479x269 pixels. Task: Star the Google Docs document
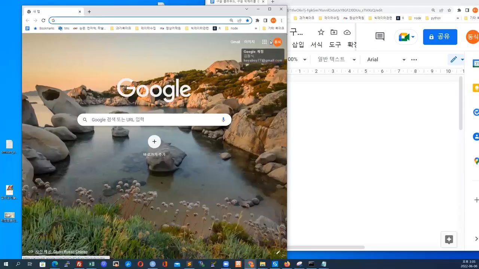321,33
